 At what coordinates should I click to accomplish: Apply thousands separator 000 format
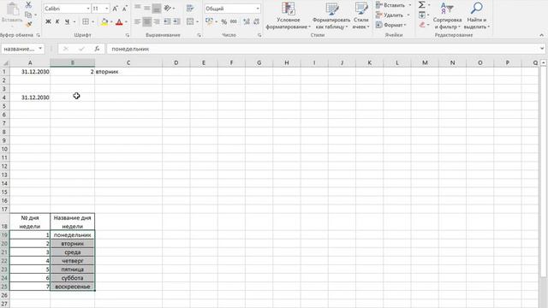(234, 21)
